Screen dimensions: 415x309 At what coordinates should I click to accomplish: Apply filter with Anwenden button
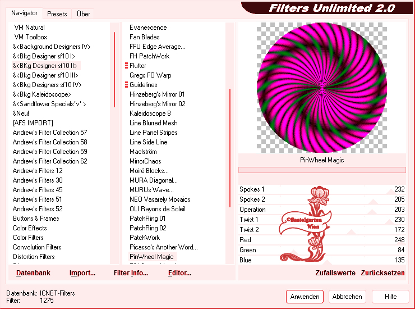(305, 297)
